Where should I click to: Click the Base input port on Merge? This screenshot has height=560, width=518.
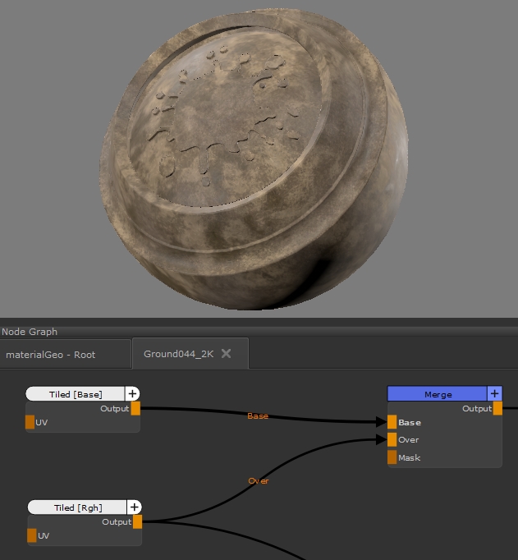[x=392, y=422]
